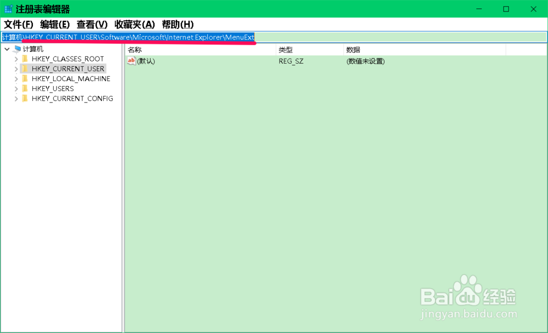Select the HKEY_USERS label
Screen dimensions: 548x333
coord(53,89)
